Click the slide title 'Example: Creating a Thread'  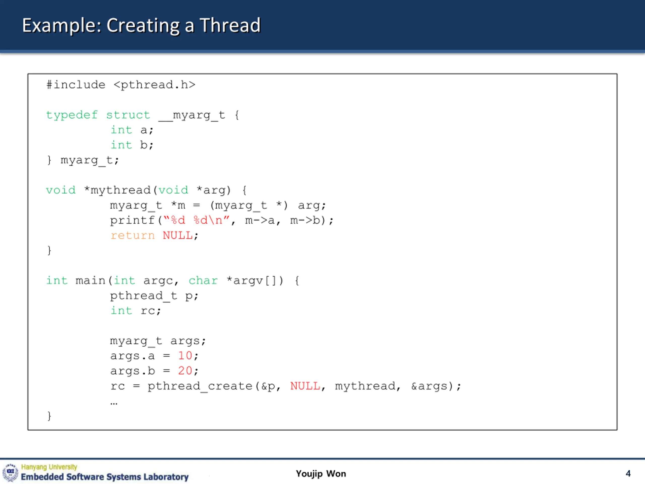[x=141, y=26]
